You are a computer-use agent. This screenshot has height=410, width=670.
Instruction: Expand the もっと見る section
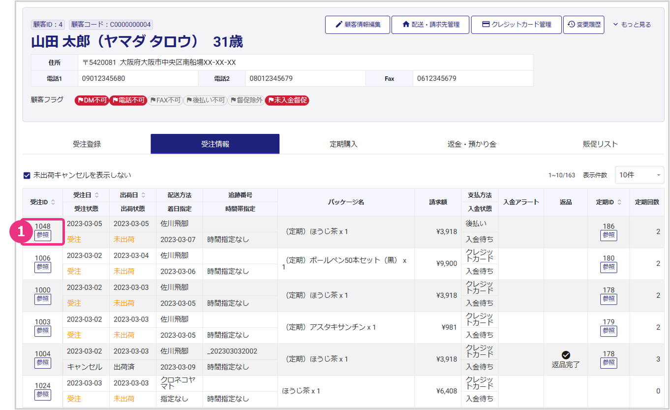632,25
